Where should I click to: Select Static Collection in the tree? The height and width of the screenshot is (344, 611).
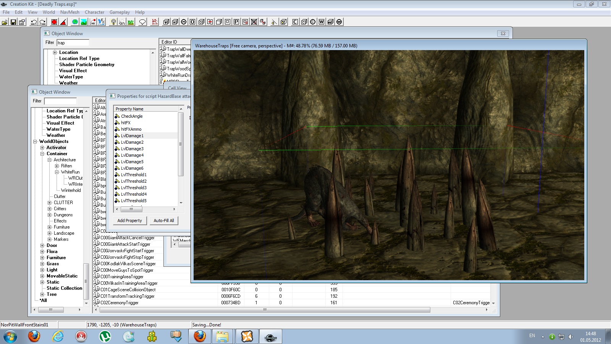point(64,288)
